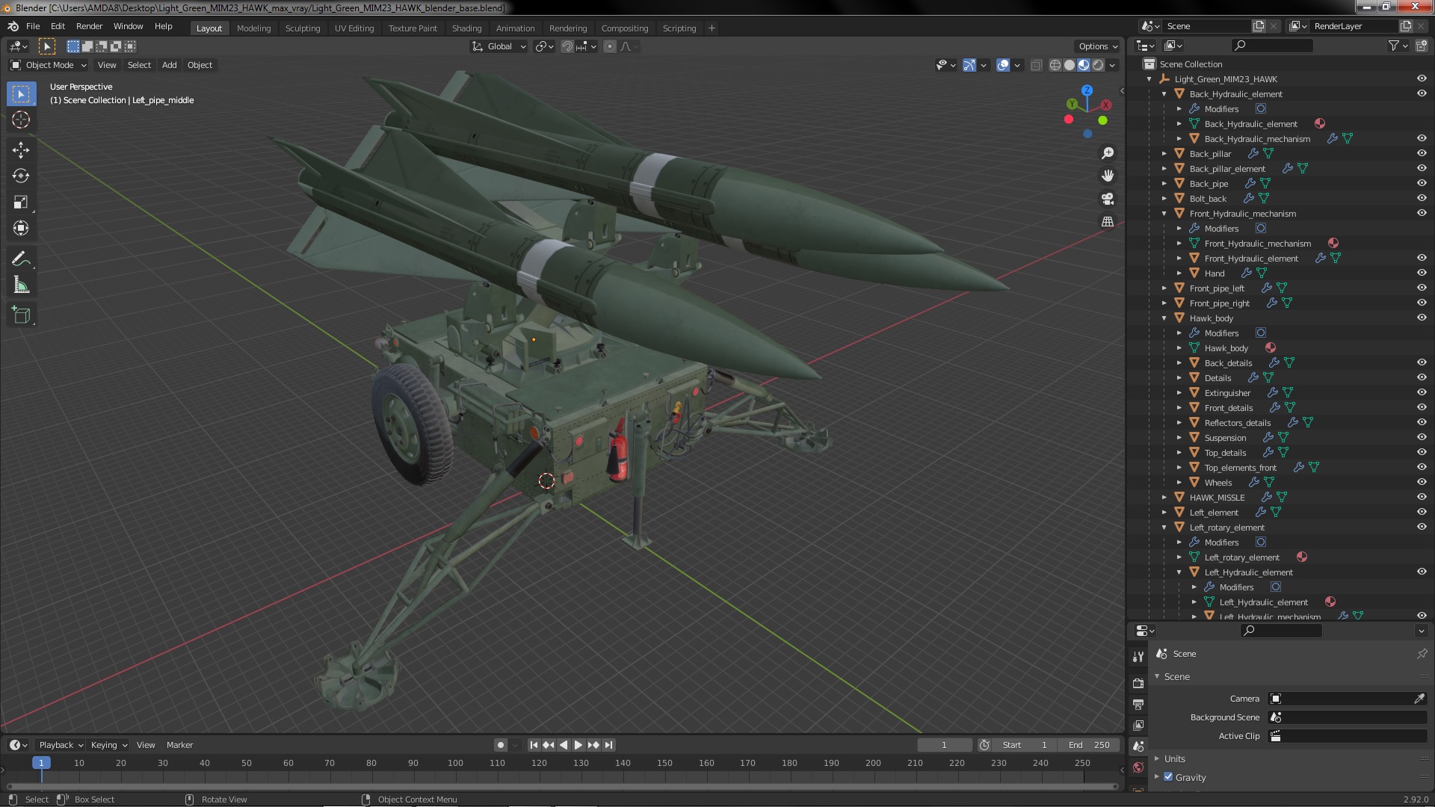Collapse the Hawk_body tree item

click(x=1164, y=318)
